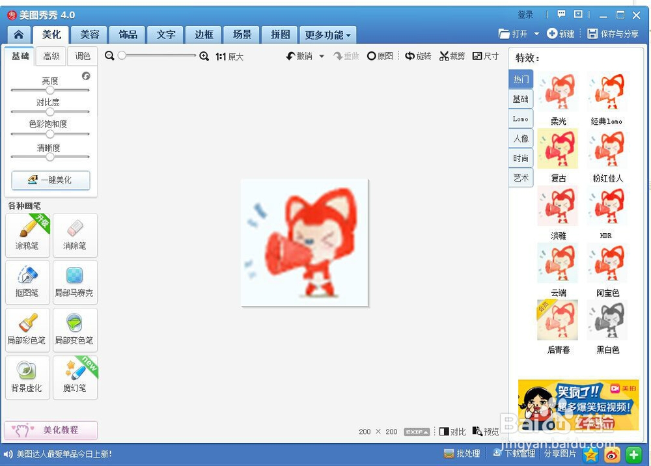Image resolution: width=651 pixels, height=466 pixels.
Task: Select the Lomo effects category
Action: point(521,118)
